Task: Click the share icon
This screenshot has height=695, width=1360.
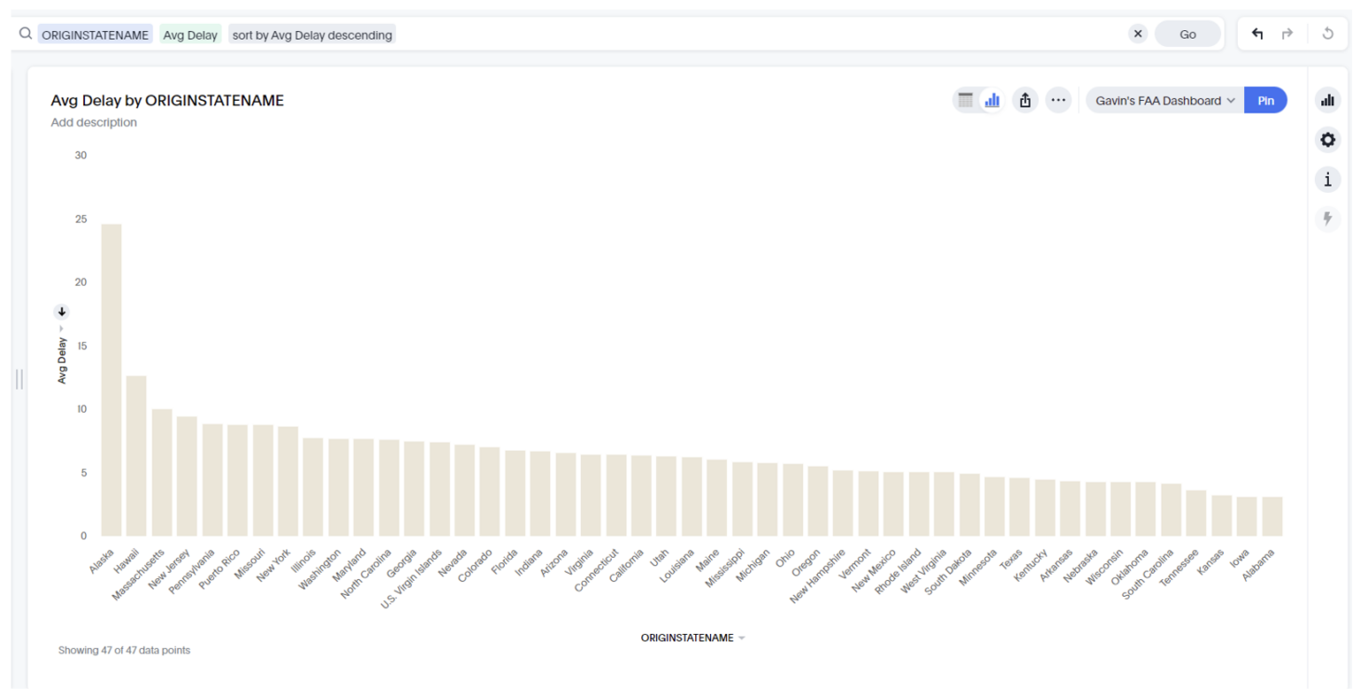Action: [1025, 100]
